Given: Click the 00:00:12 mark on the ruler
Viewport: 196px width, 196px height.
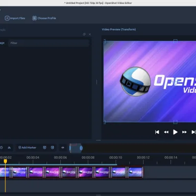Looking at the screenshot, I should tap(143, 158).
